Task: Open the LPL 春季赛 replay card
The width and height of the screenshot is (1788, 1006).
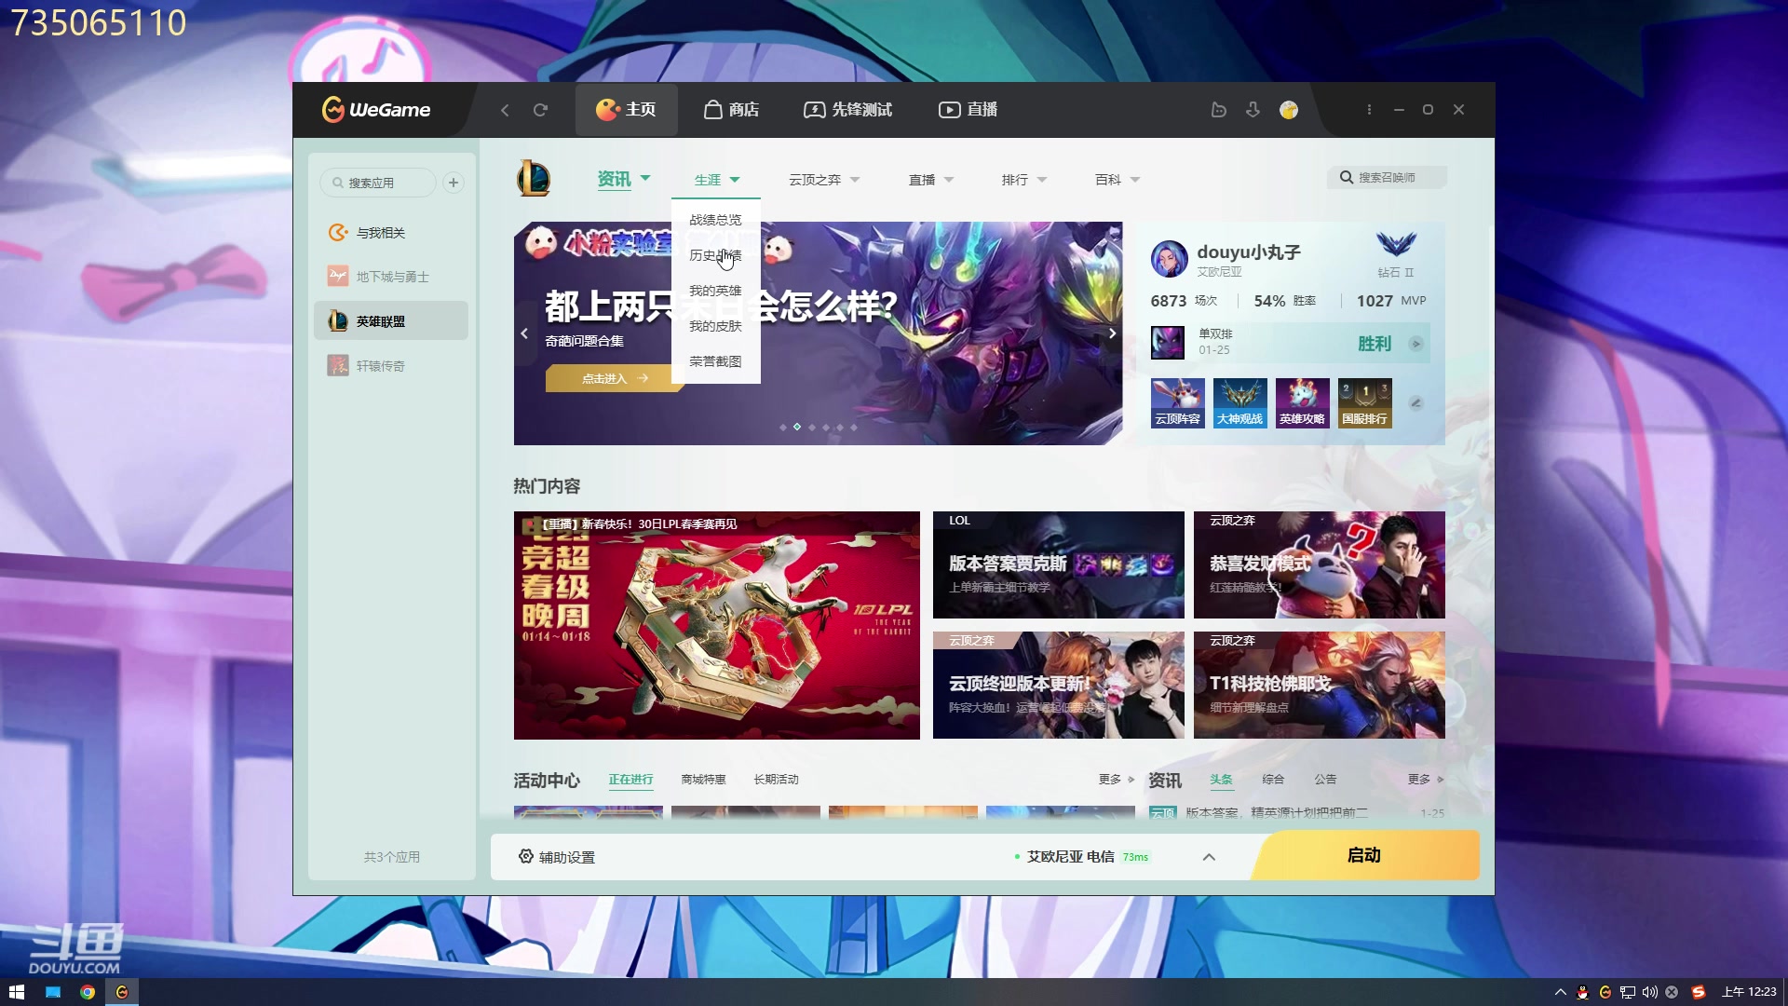Action: [x=716, y=625]
